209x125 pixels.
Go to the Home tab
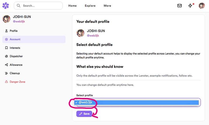72,6
